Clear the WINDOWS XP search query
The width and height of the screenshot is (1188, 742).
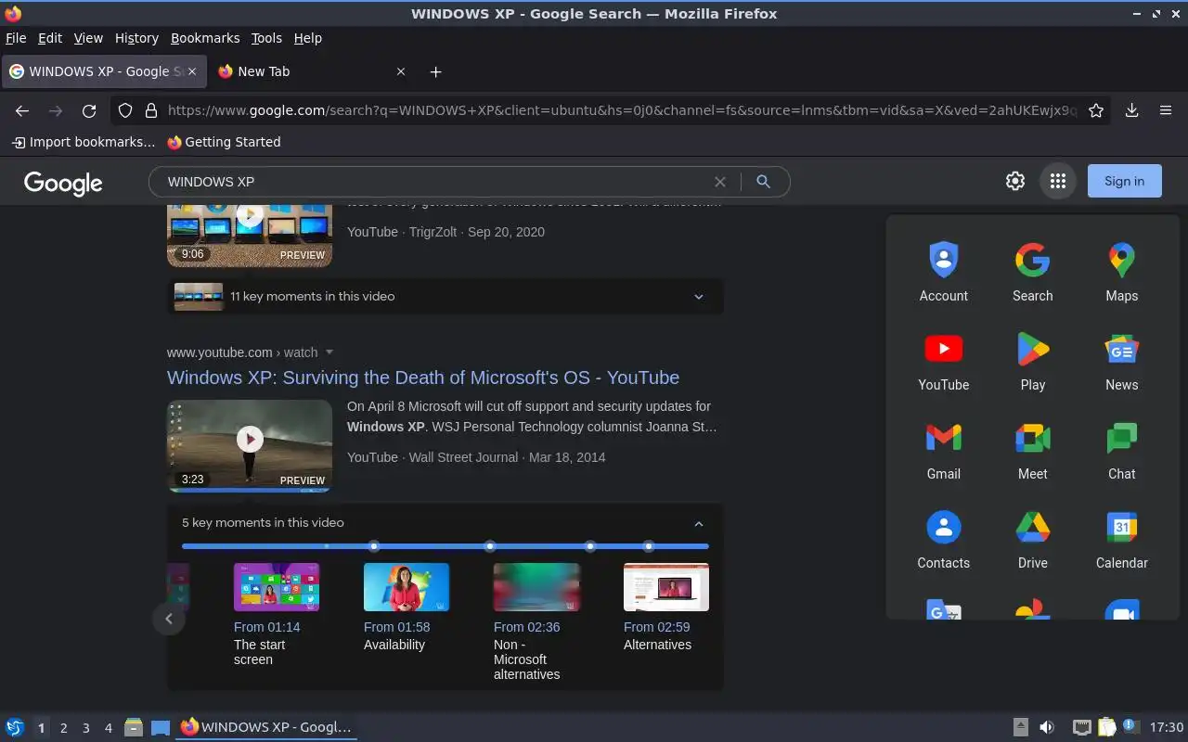[x=719, y=182]
